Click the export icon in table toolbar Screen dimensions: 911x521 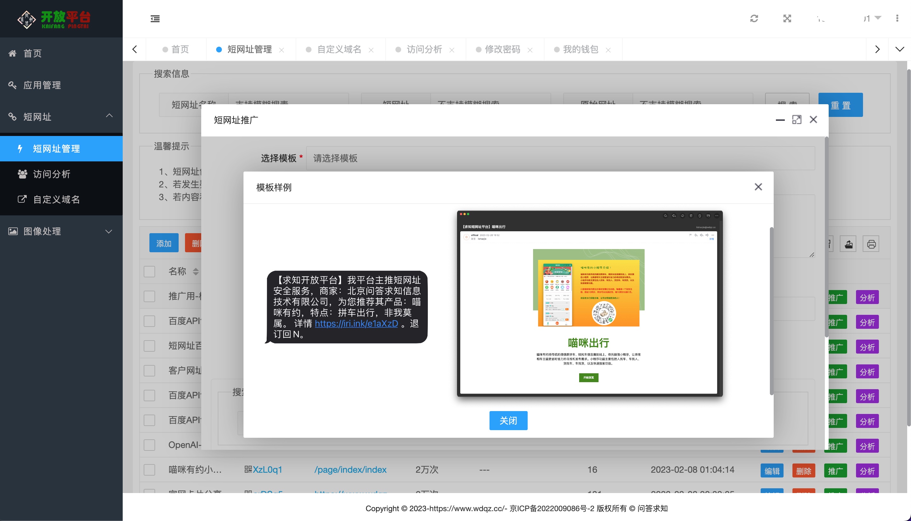coord(848,244)
